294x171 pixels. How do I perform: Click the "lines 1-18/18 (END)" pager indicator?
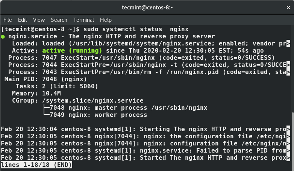point(36,165)
